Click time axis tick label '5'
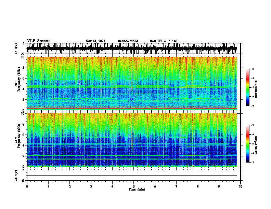The height and width of the screenshot is (209, 271). click(134, 186)
